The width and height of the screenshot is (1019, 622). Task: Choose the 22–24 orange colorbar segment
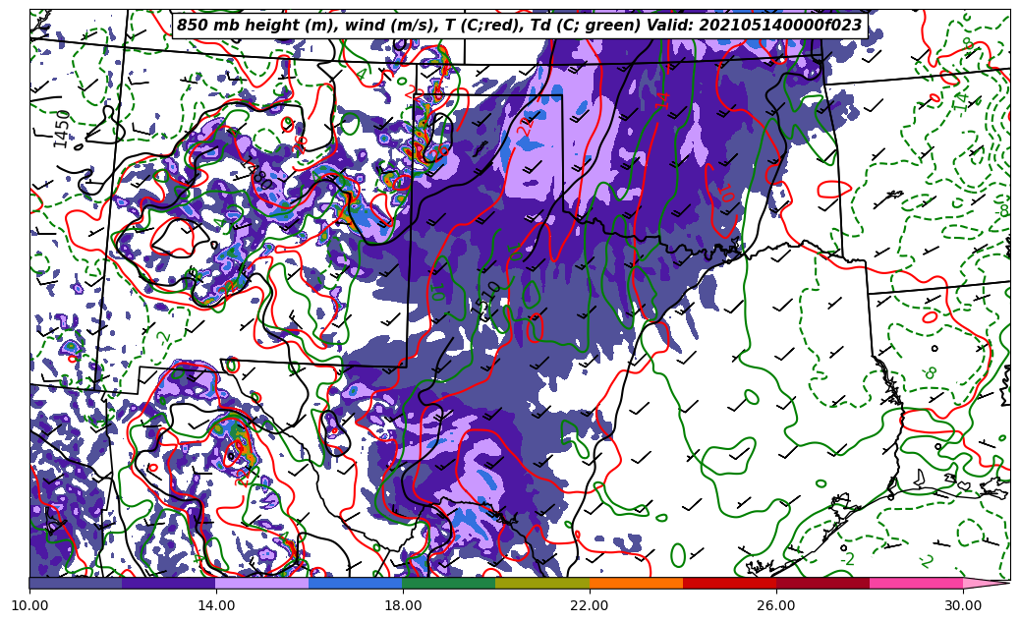point(636,583)
